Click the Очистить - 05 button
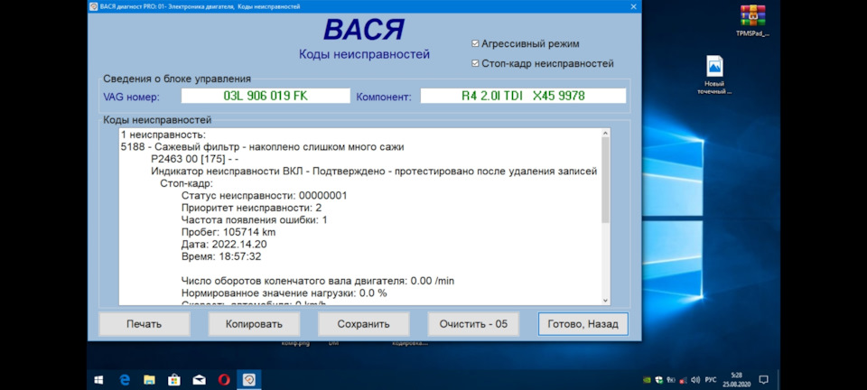 [473, 324]
